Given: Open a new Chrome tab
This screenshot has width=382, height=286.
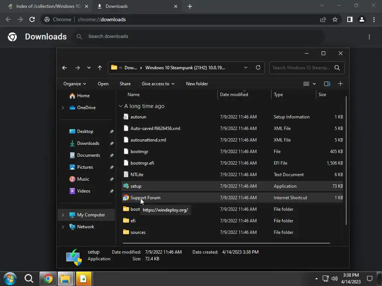Looking at the screenshot, I should point(190,6).
